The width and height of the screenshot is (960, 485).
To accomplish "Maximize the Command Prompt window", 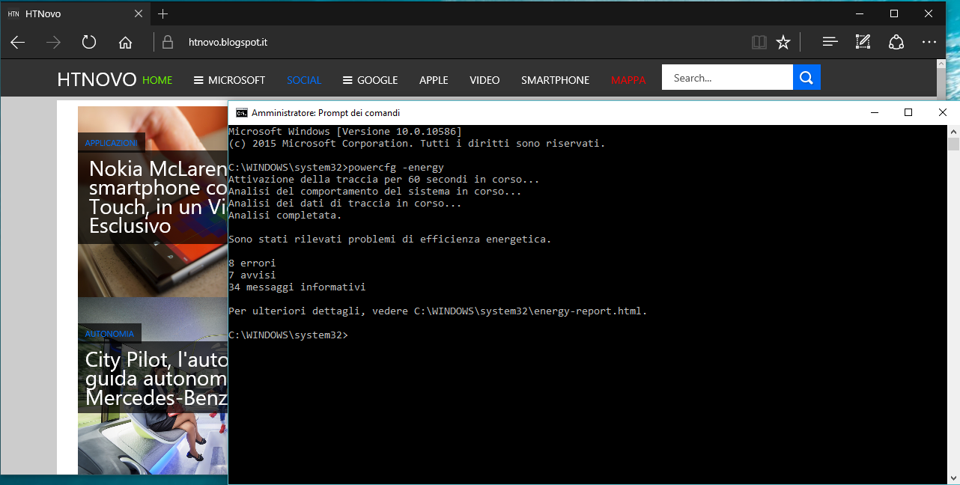I will tap(908, 112).
